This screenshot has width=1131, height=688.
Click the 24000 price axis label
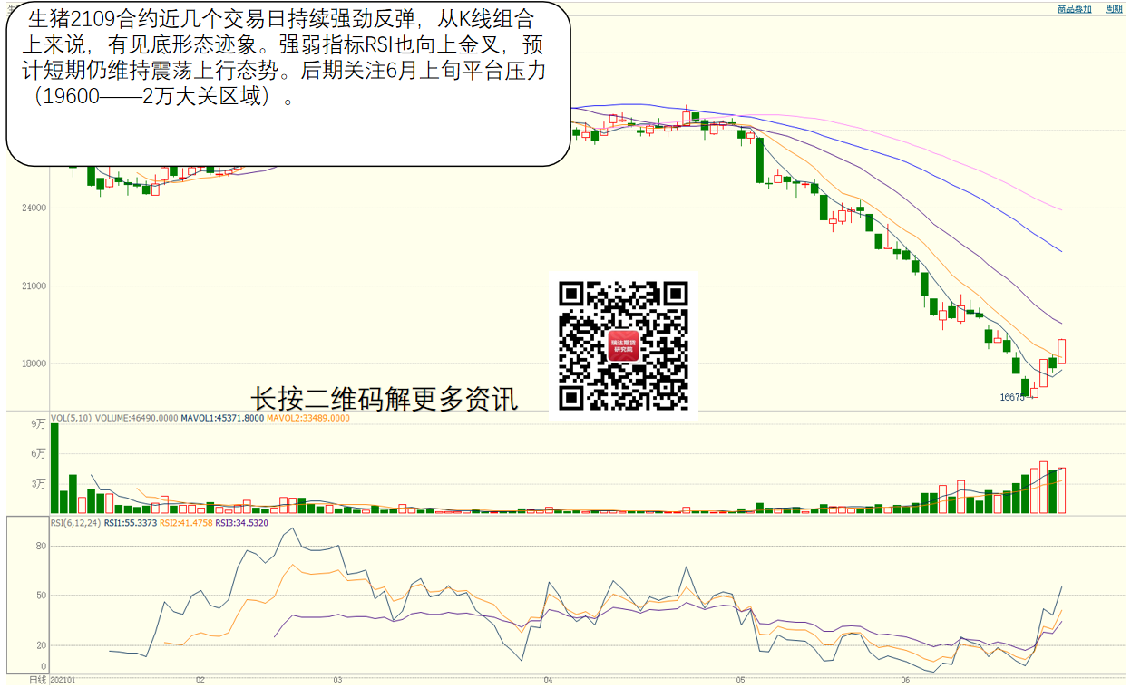pyautogui.click(x=35, y=208)
